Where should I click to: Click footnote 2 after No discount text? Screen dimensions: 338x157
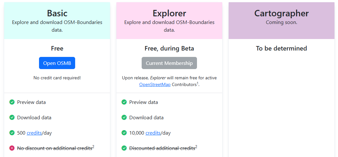(x=93, y=147)
